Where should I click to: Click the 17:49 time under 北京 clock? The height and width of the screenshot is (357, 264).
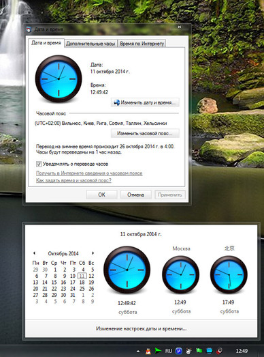pos(228,302)
